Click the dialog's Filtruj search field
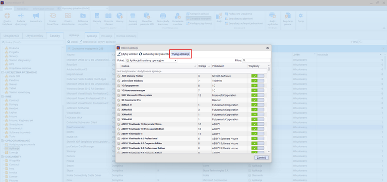387x182 pixels. 256,60
